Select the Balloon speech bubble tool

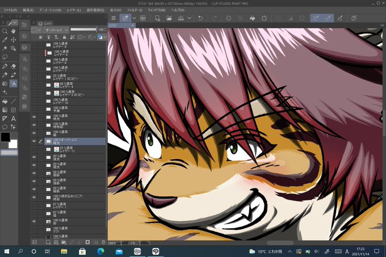pos(5,127)
